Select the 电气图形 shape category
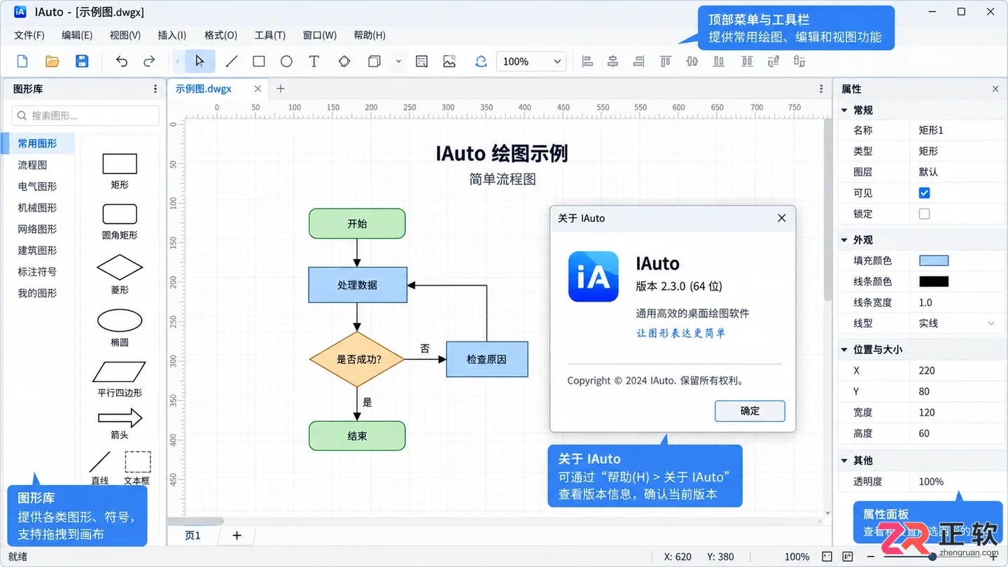The height and width of the screenshot is (567, 1008). [x=37, y=186]
